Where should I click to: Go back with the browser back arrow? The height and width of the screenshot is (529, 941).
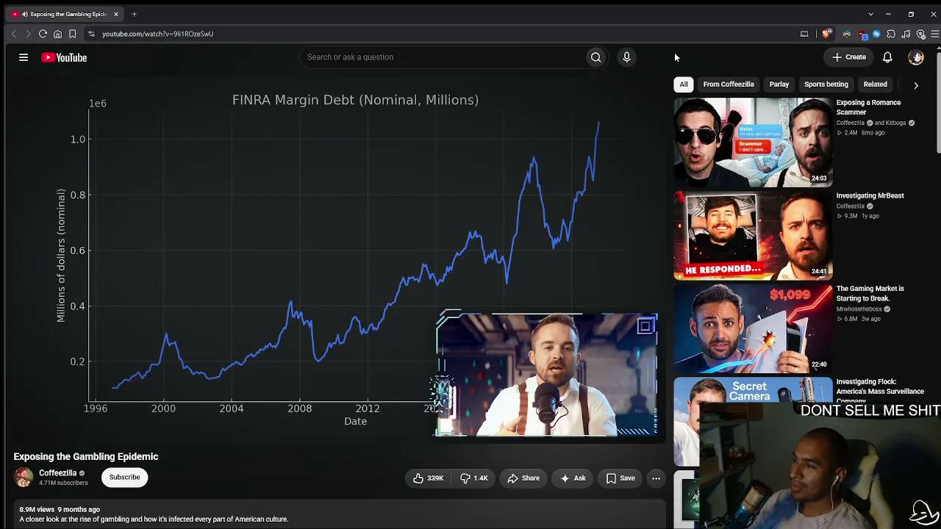point(13,34)
